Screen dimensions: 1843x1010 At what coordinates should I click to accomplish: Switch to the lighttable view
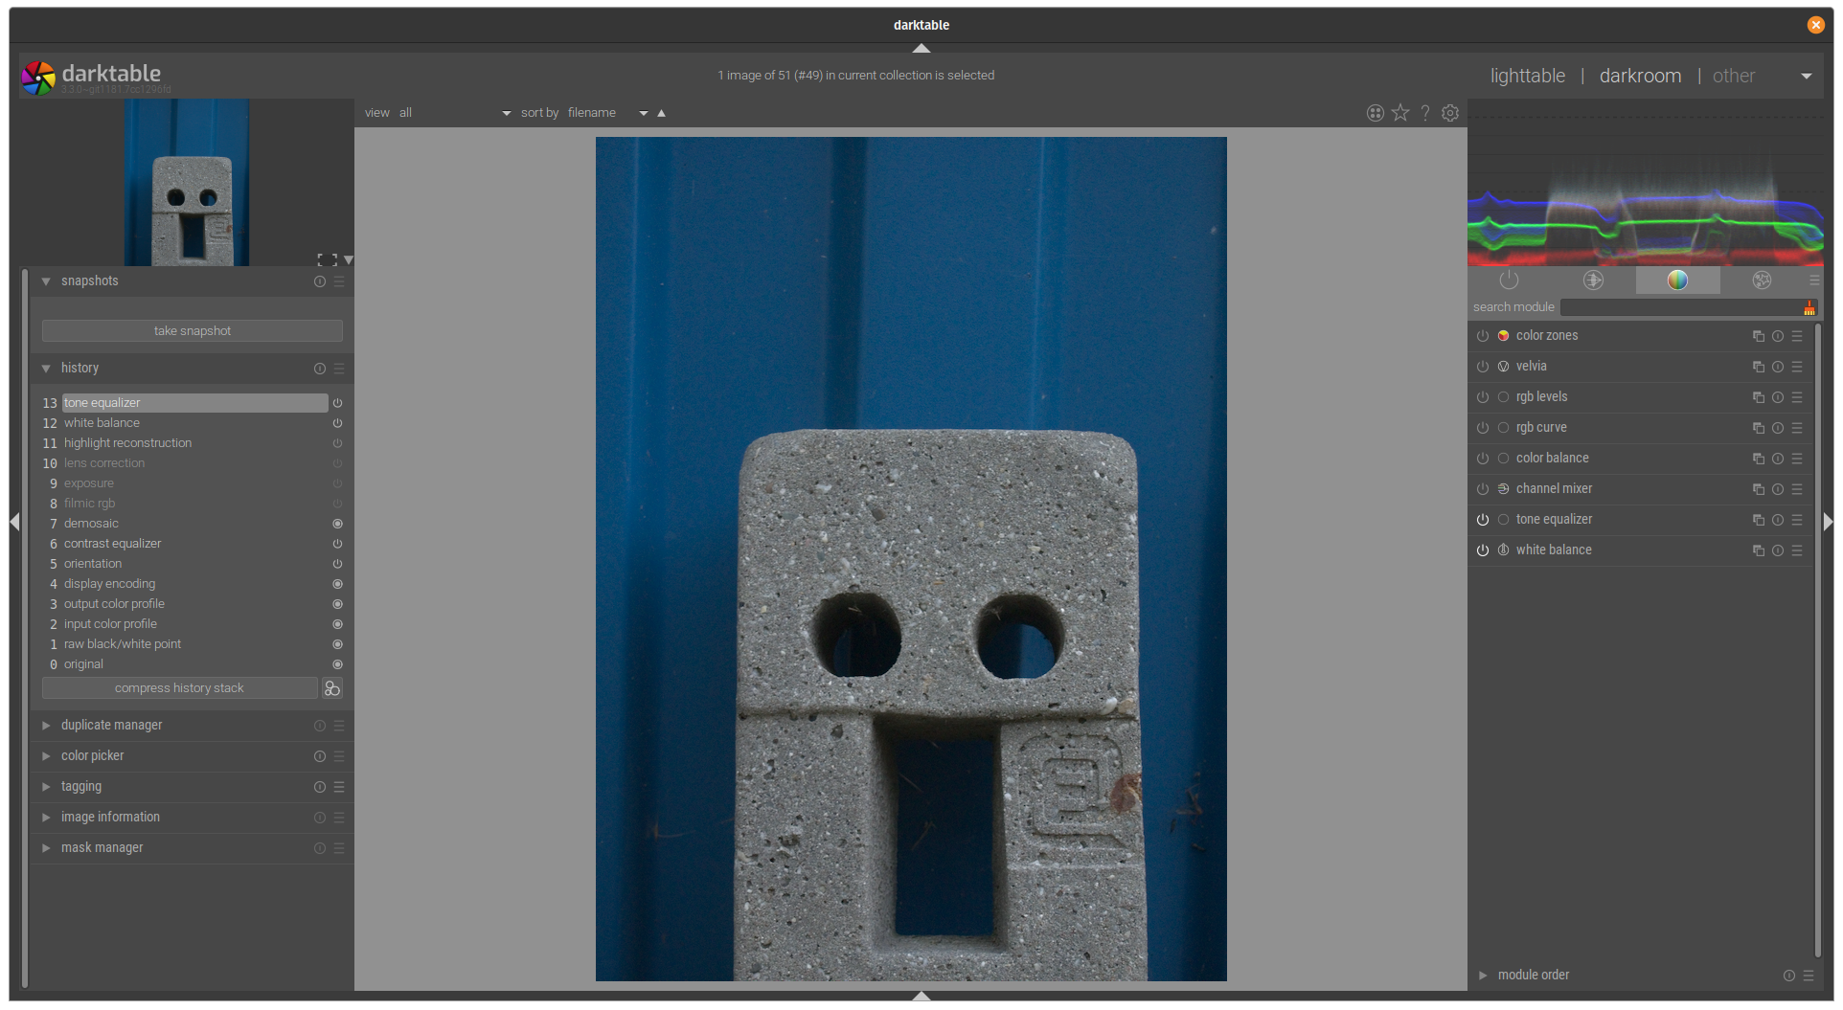point(1527,75)
